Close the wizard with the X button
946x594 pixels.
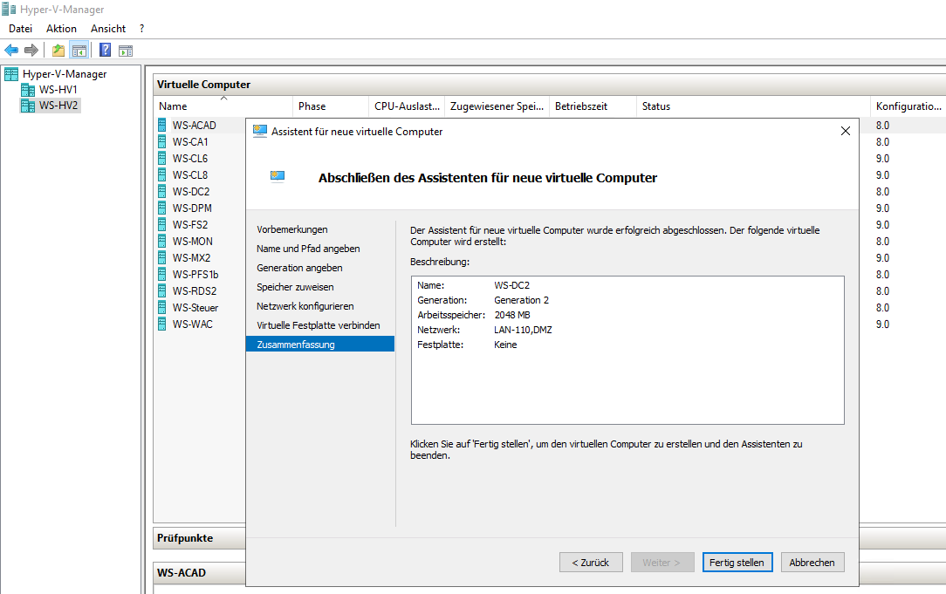(x=846, y=131)
